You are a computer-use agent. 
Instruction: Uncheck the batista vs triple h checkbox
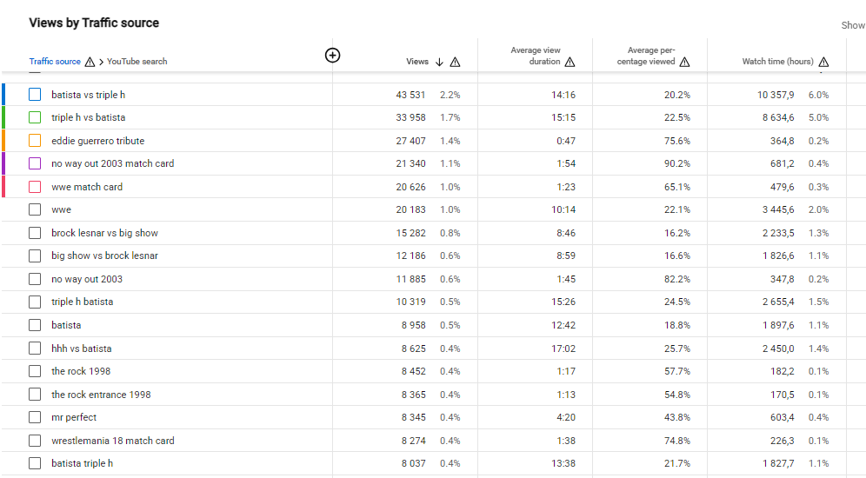point(35,95)
